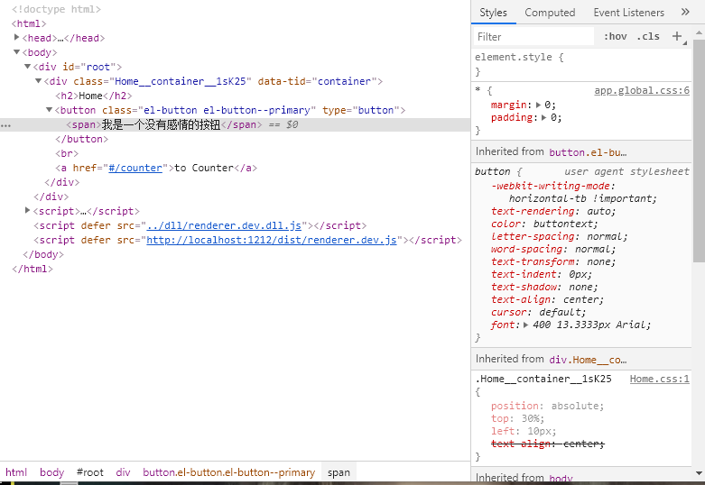Follow the #/counter href link
Image resolution: width=705 pixels, height=485 pixels.
135,168
